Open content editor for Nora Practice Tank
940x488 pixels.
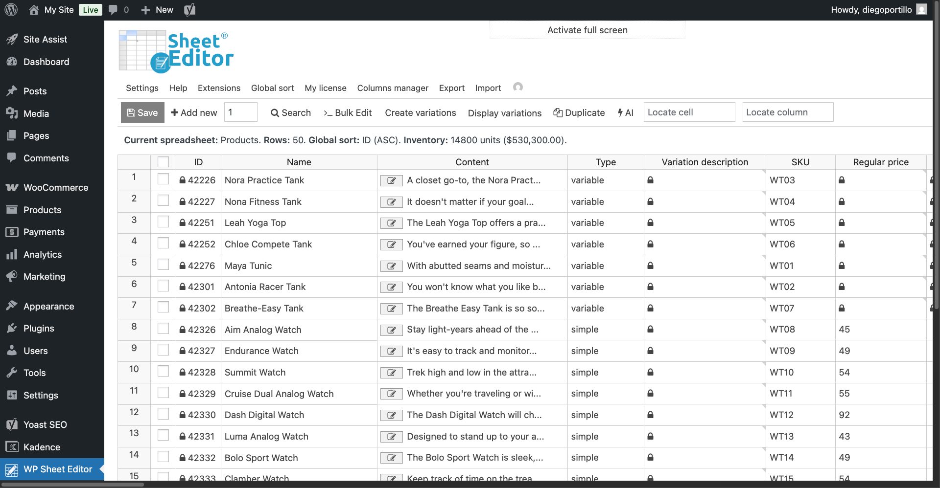[391, 180]
